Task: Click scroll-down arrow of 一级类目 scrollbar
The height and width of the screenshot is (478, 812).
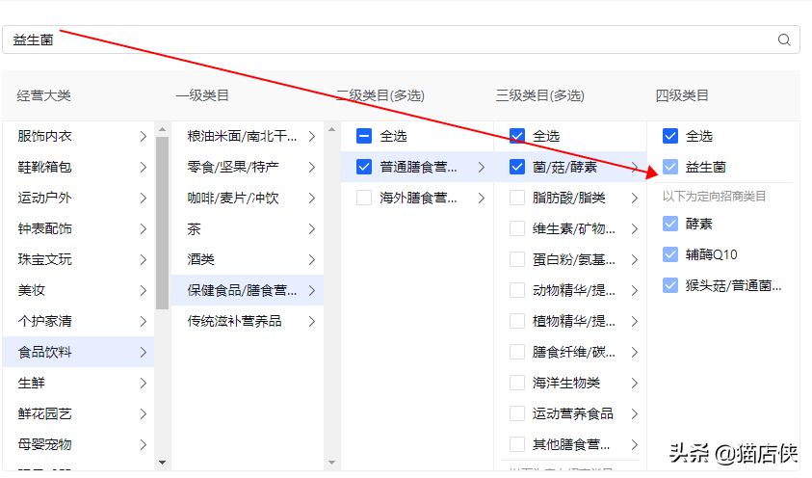Action: (x=332, y=463)
